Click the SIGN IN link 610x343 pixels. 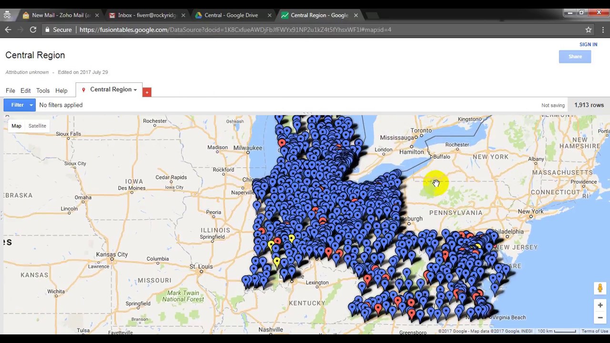pyautogui.click(x=588, y=44)
